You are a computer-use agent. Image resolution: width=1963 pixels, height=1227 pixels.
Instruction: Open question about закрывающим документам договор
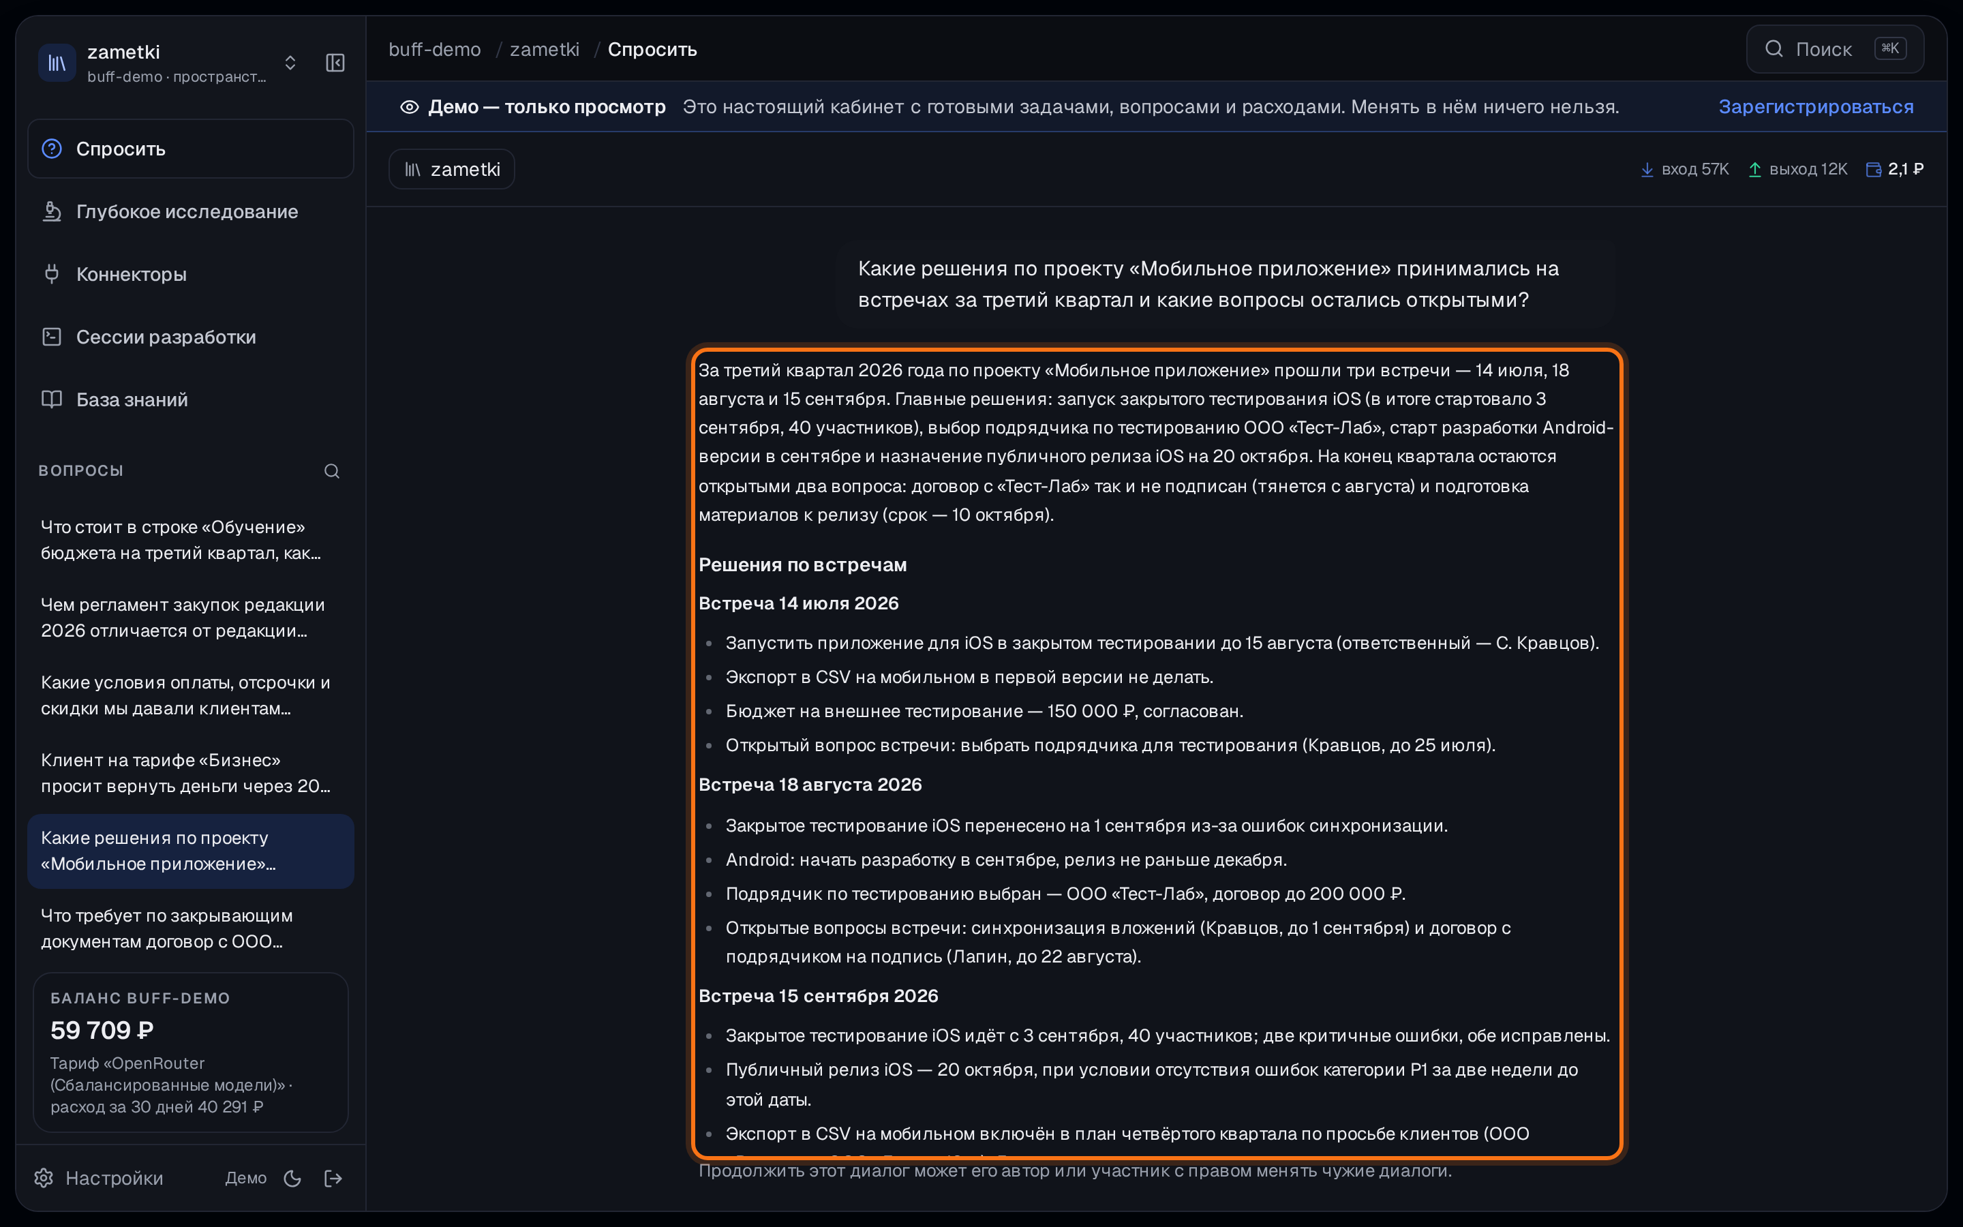point(191,928)
